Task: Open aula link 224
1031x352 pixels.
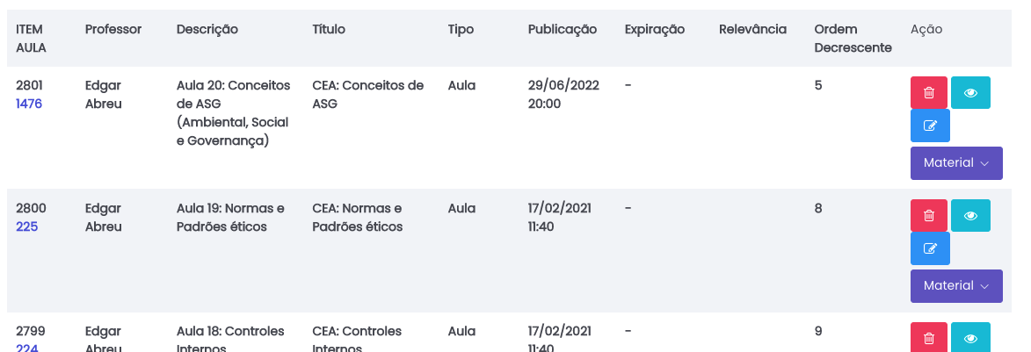Action: pyautogui.click(x=25, y=348)
